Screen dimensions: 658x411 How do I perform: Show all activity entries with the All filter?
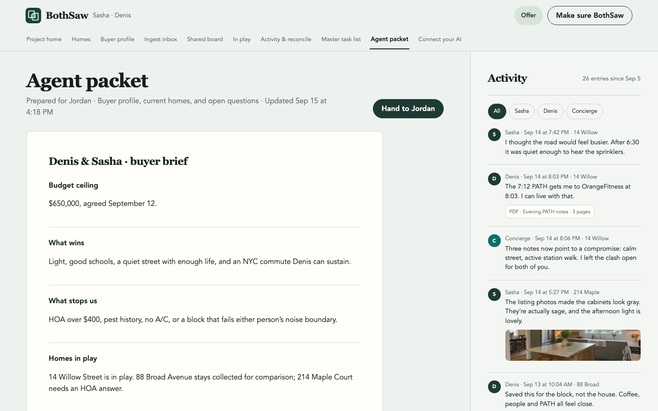497,111
